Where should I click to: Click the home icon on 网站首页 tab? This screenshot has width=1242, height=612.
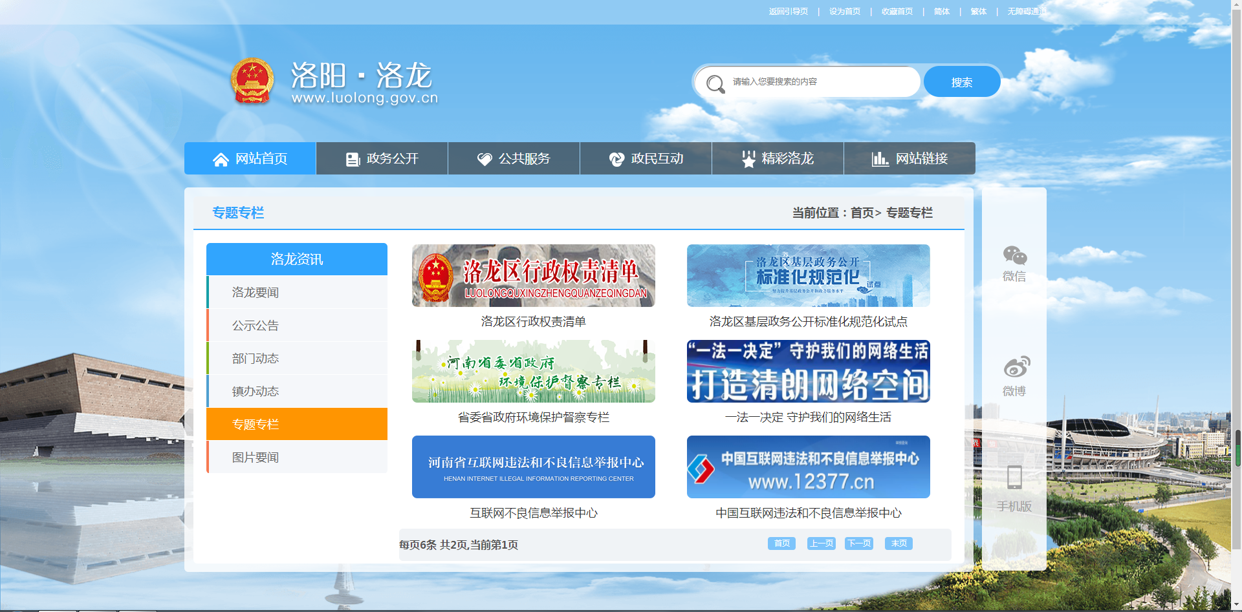coord(221,160)
